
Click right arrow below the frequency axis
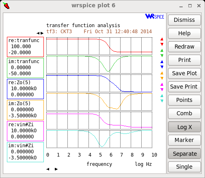(56, 169)
